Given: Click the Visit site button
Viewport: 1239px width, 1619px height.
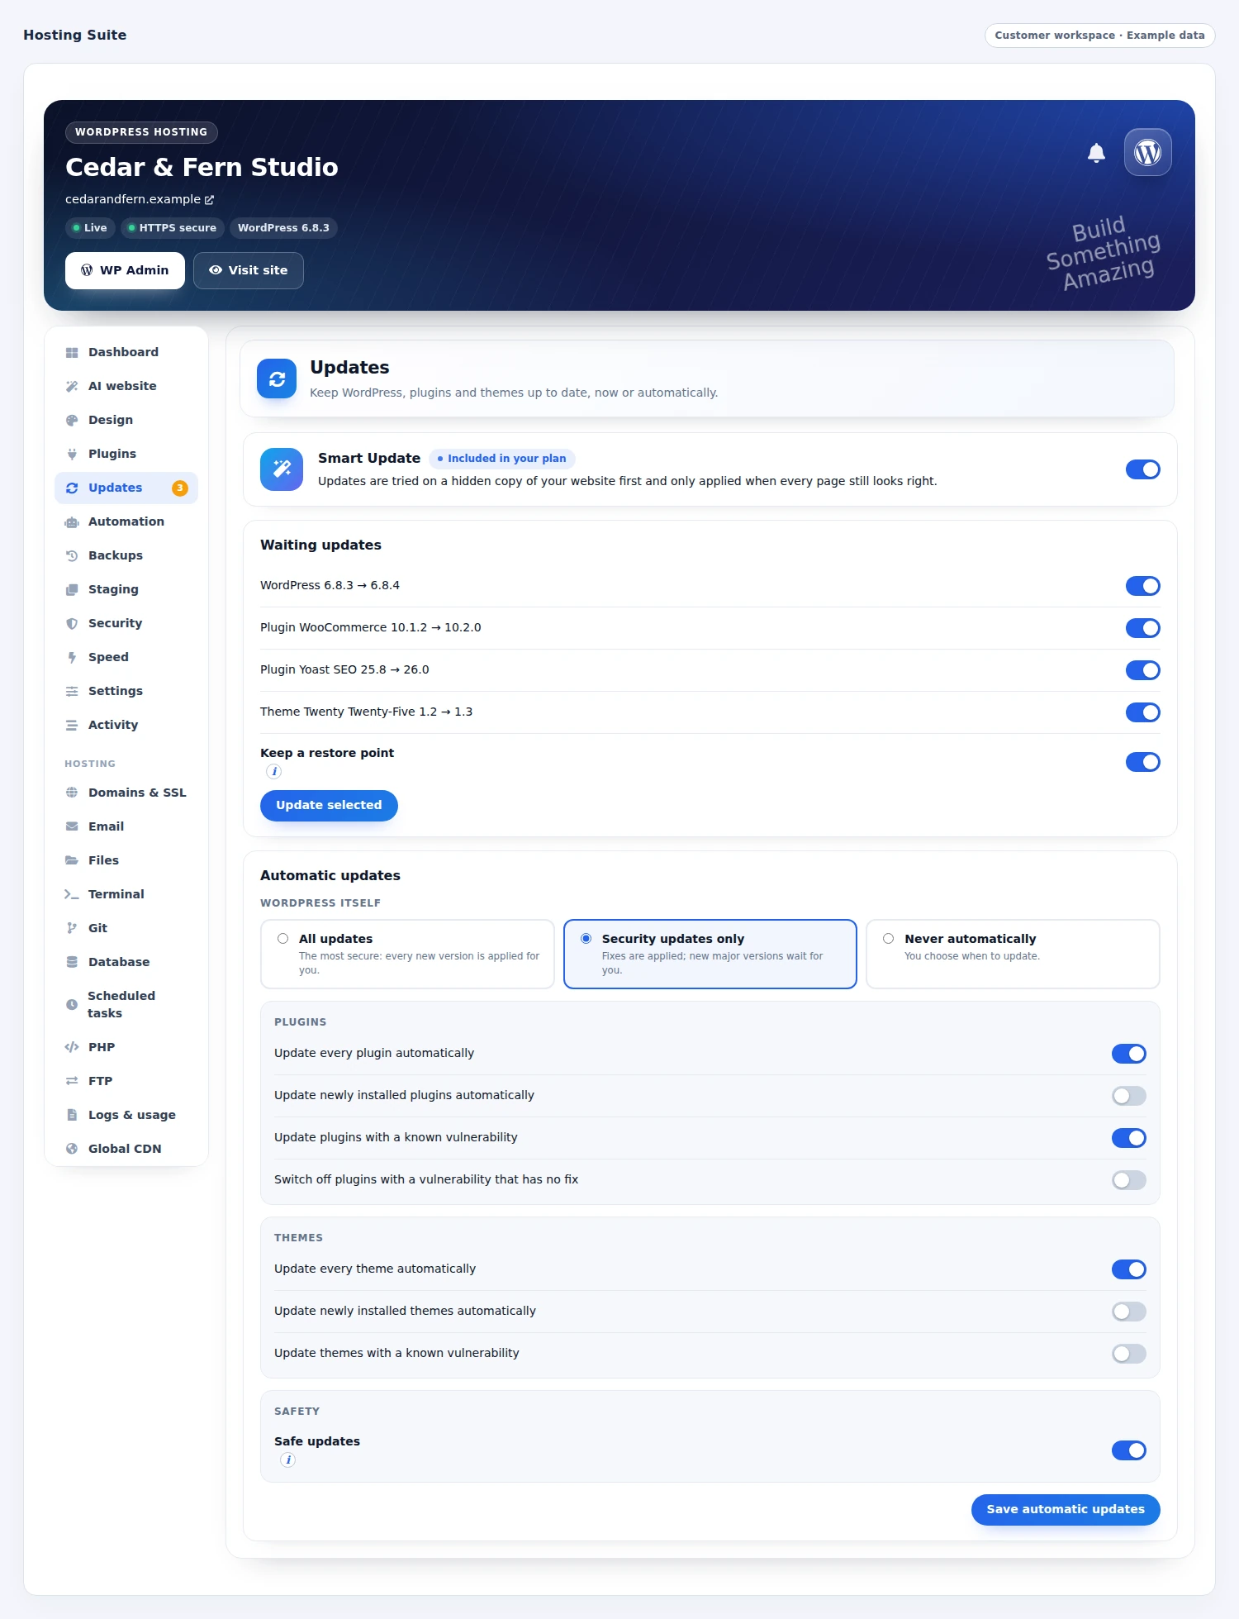Looking at the screenshot, I should 249,270.
